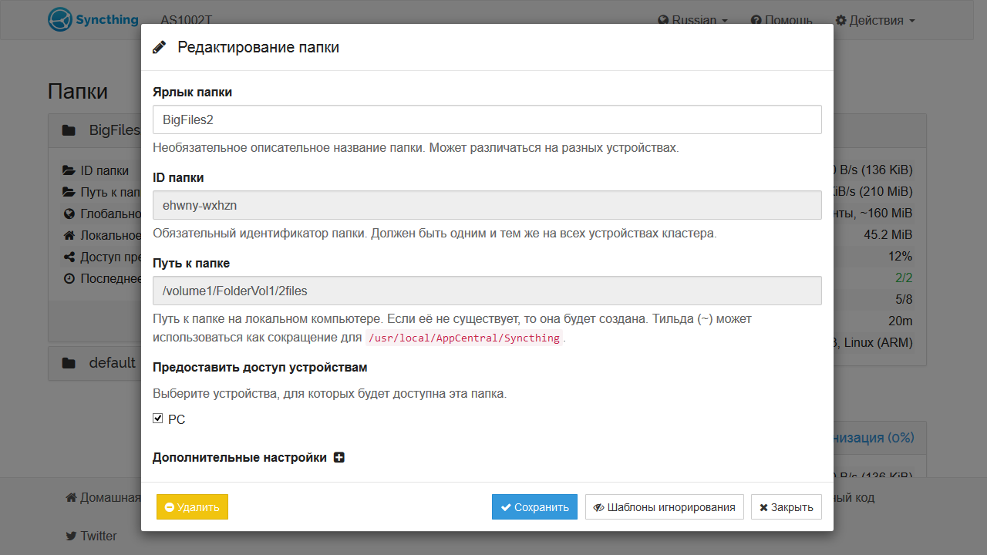
Task: Expand additional settings plus icon
Action: click(339, 457)
